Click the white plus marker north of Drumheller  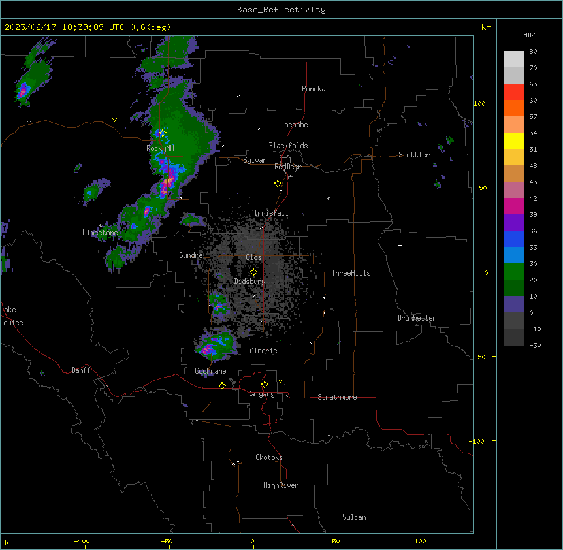point(400,245)
